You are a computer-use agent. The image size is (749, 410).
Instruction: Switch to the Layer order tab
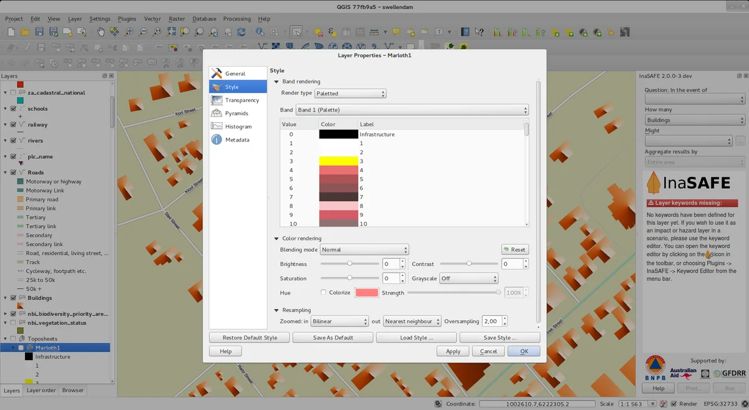40,390
